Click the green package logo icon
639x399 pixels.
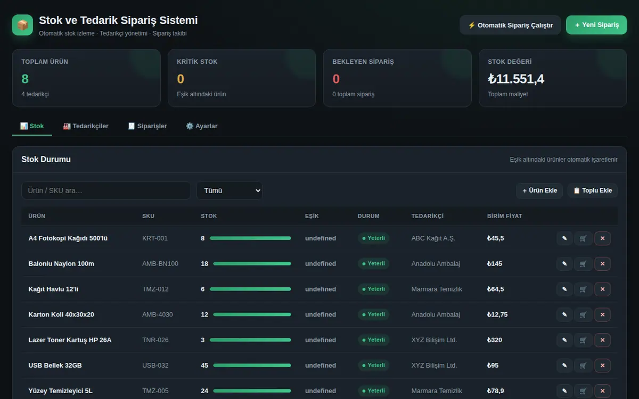point(22,25)
